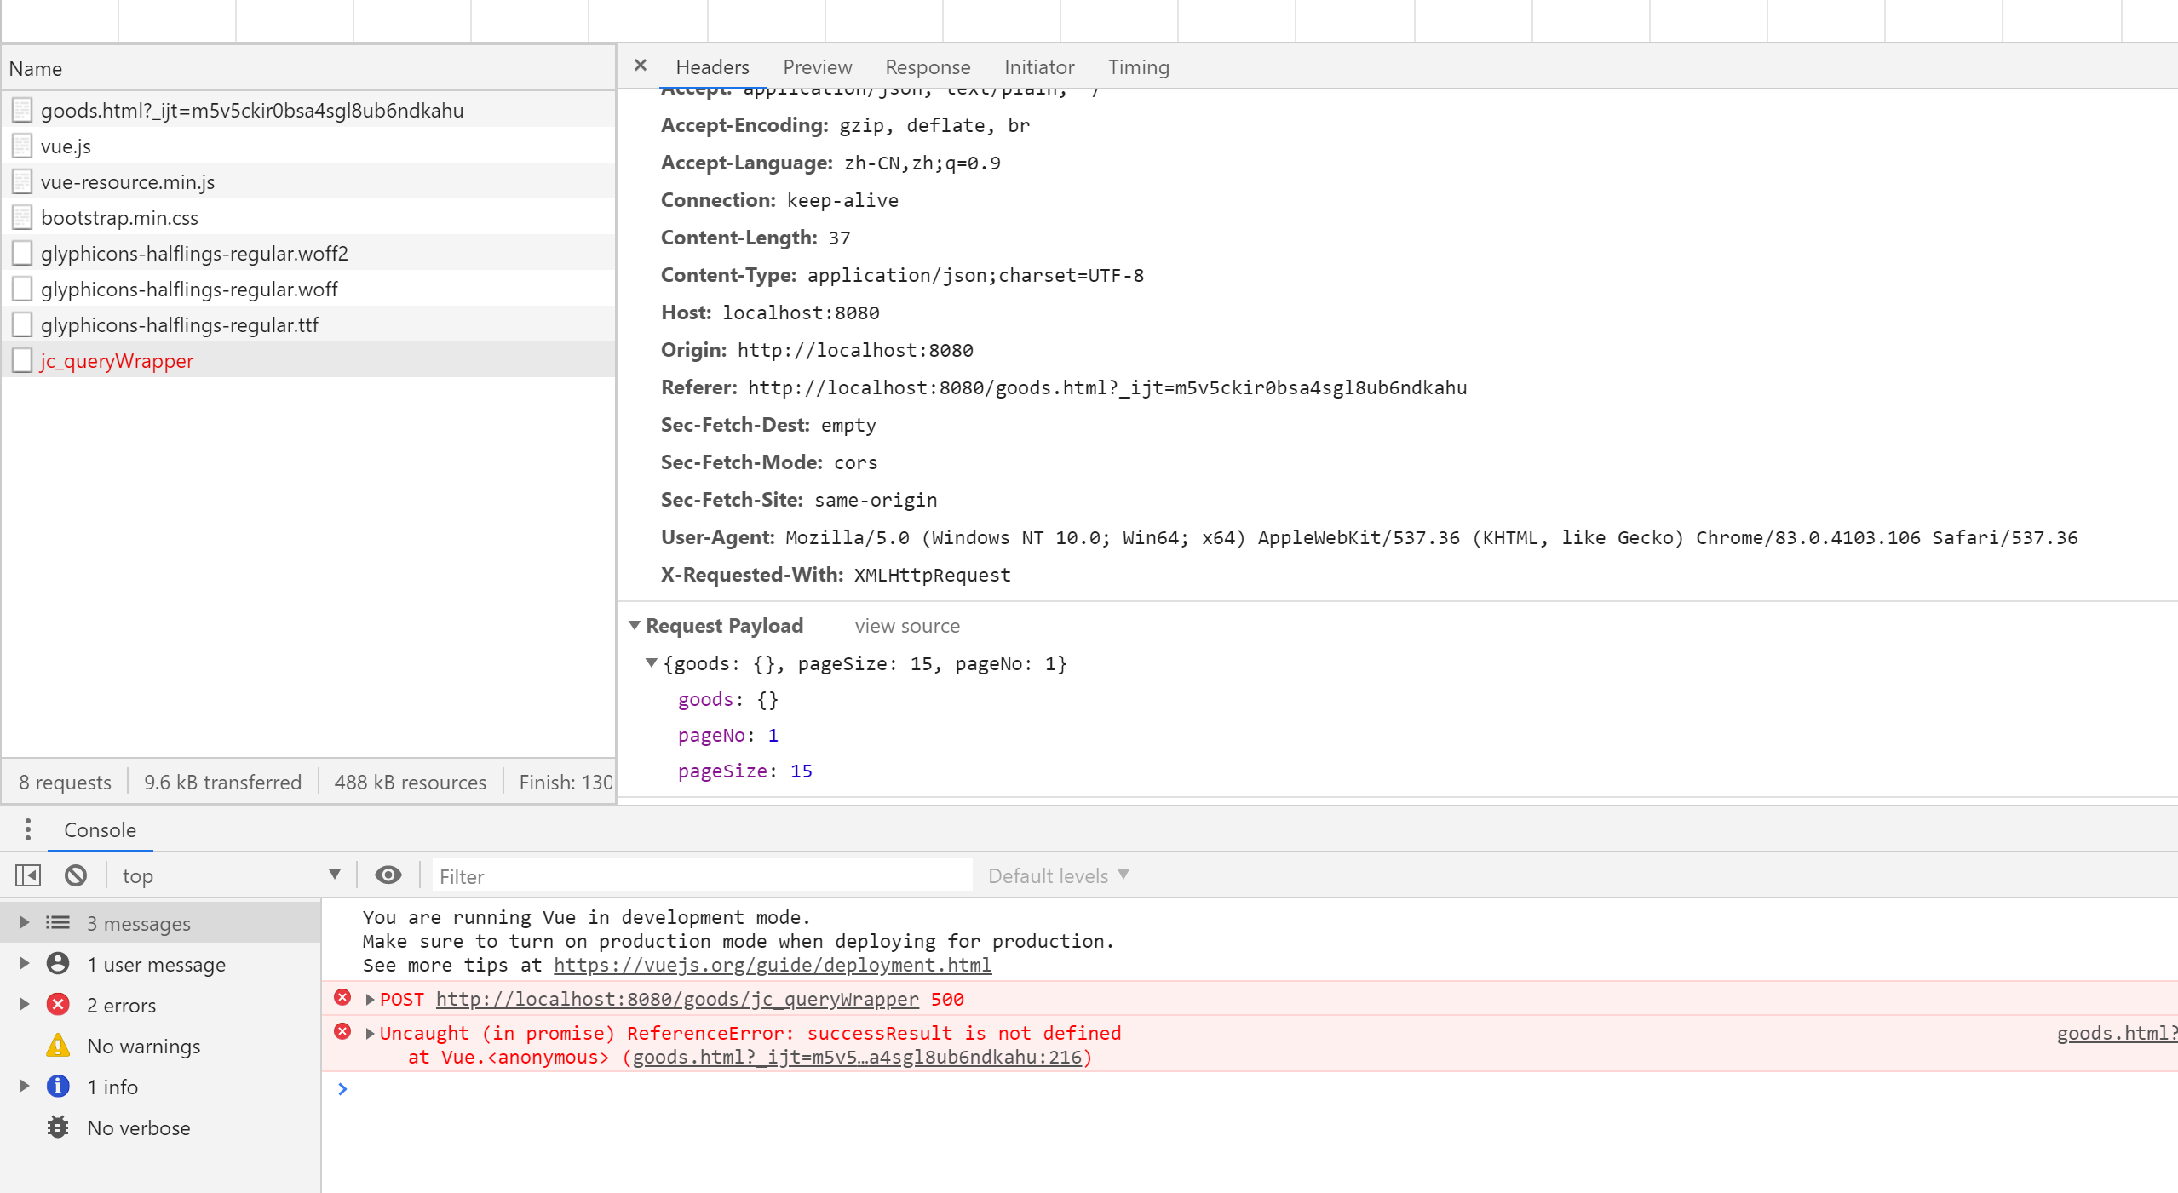Open the console drawer three-dot menu
Viewport: 2178px width, 1193px height.
pyautogui.click(x=28, y=829)
